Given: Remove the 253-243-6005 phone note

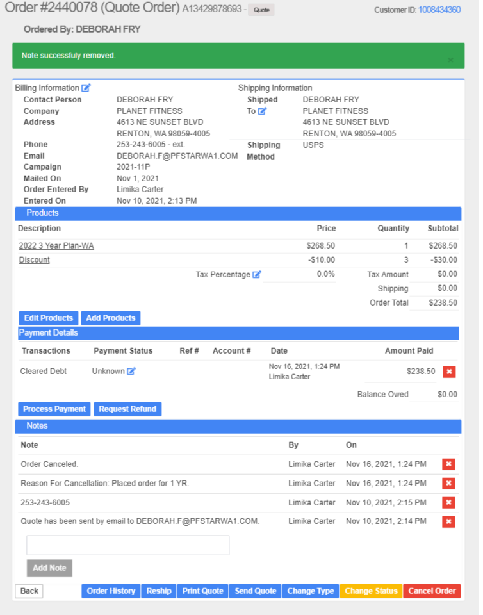Looking at the screenshot, I should (449, 503).
